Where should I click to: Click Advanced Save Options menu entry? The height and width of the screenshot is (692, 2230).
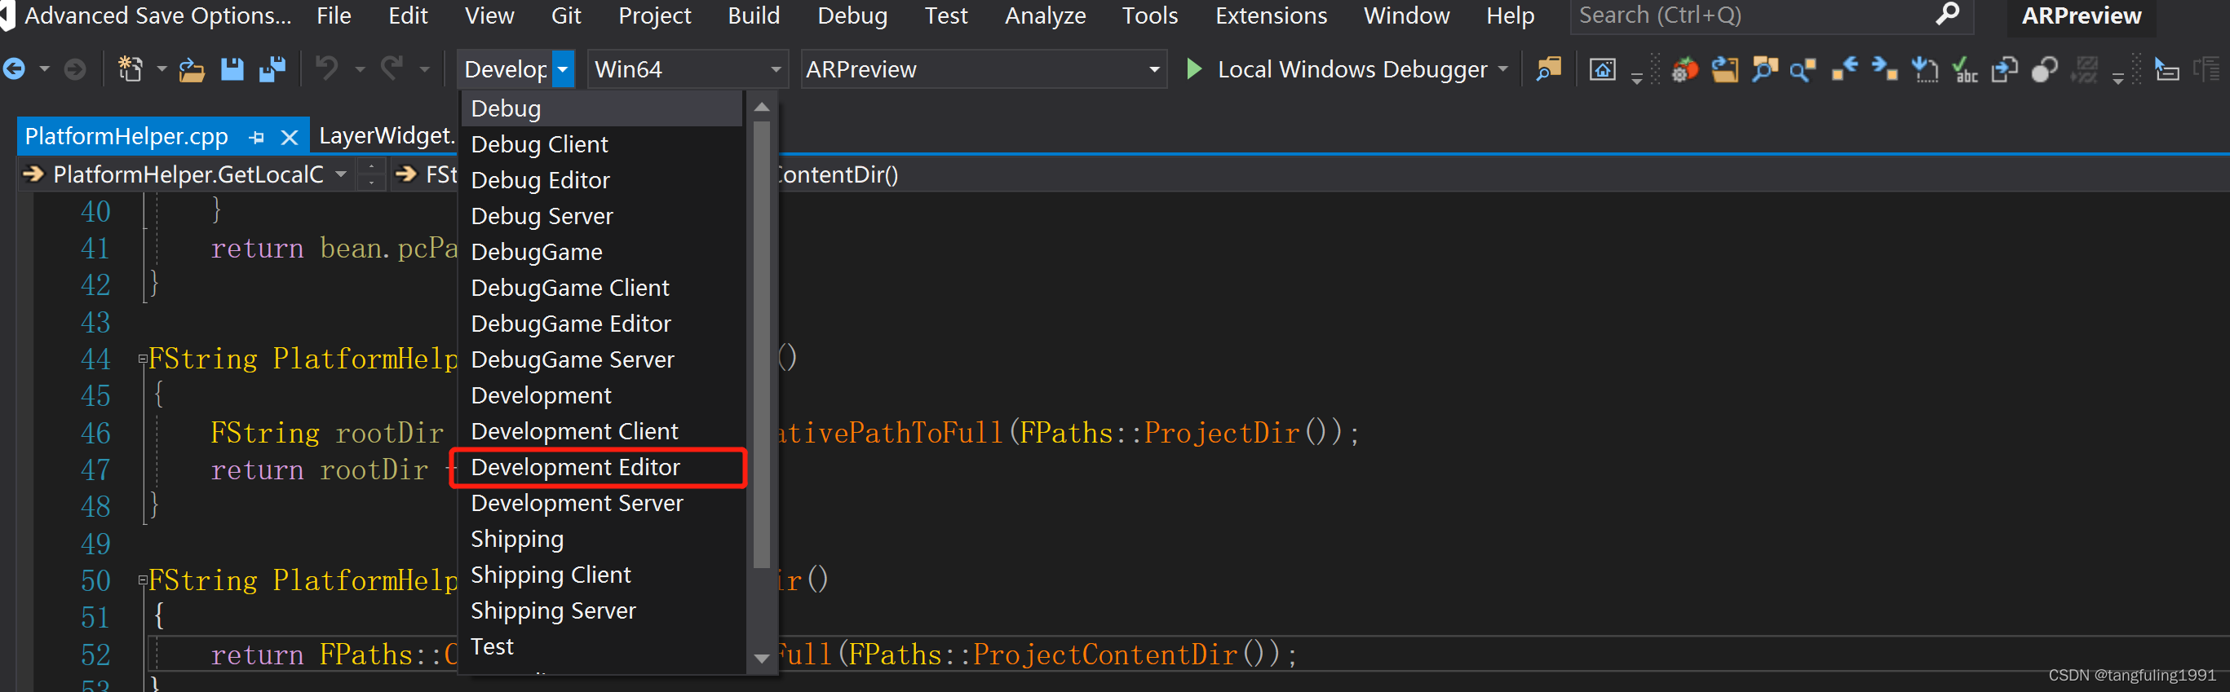pyautogui.click(x=157, y=15)
